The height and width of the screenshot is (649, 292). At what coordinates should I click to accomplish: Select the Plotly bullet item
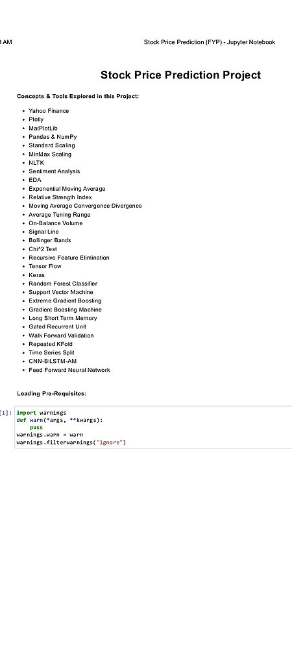pyautogui.click(x=36, y=119)
